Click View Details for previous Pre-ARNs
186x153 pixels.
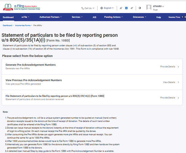coord(171,82)
